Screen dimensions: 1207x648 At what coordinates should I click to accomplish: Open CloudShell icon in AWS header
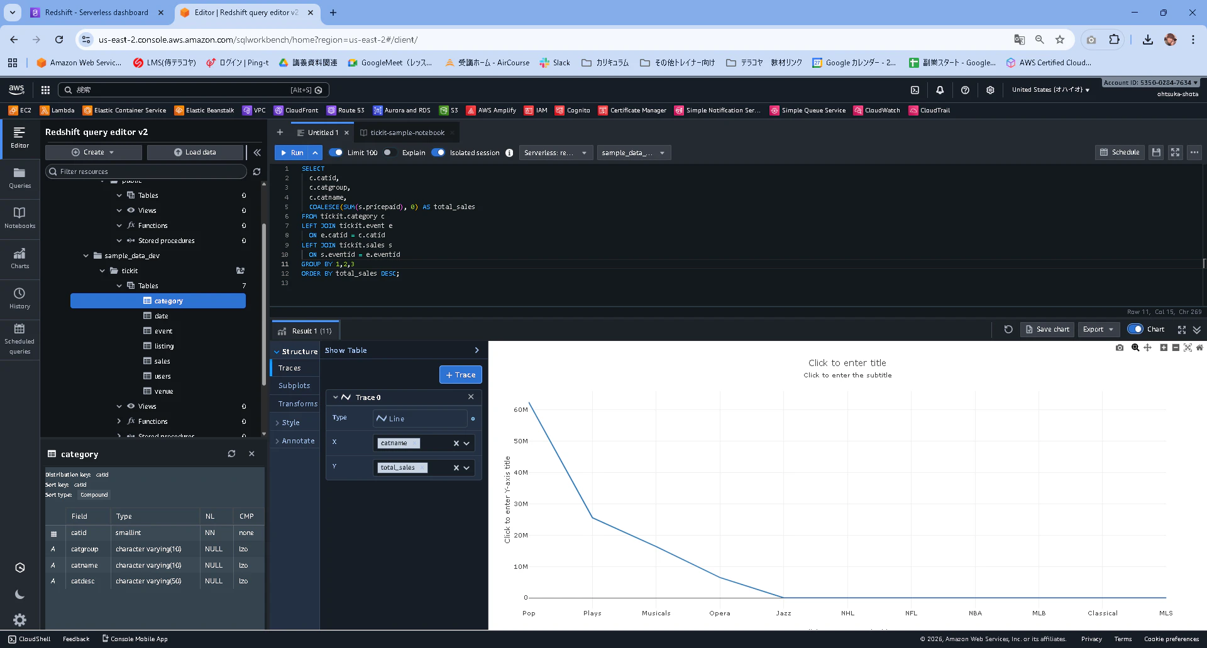[915, 90]
